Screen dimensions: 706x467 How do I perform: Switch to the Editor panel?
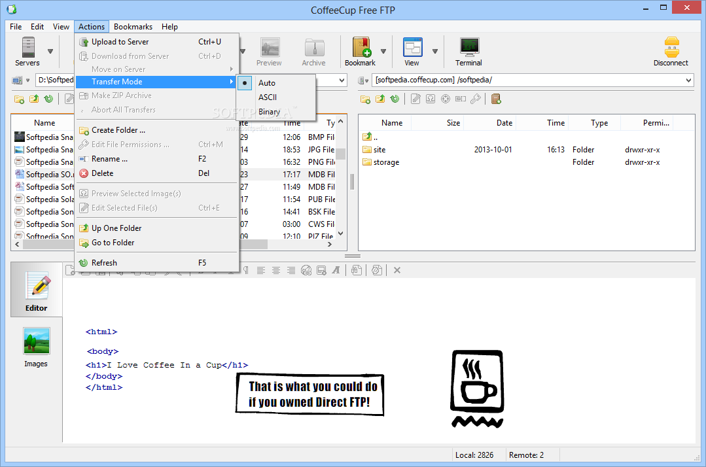37,290
